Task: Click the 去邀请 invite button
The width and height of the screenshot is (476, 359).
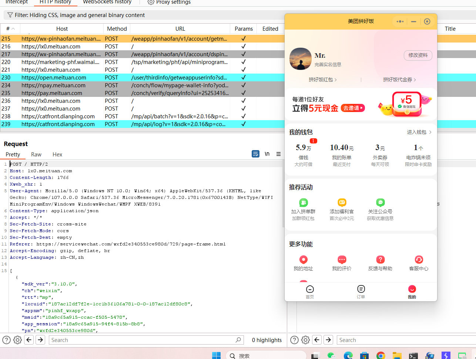Action: pyautogui.click(x=353, y=108)
